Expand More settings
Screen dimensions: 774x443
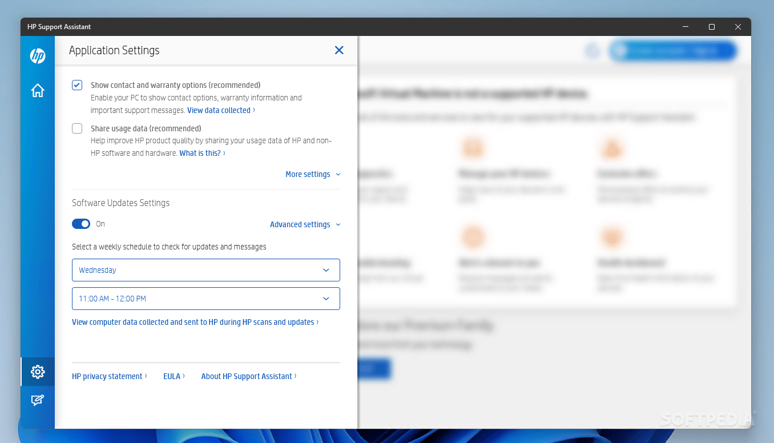[313, 174]
